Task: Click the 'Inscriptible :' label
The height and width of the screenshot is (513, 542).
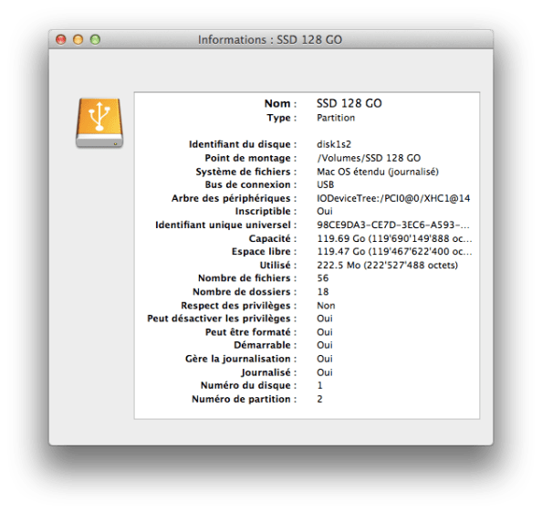Action: click(x=266, y=211)
